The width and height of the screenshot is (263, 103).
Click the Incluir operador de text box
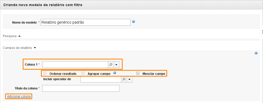tap(100, 80)
